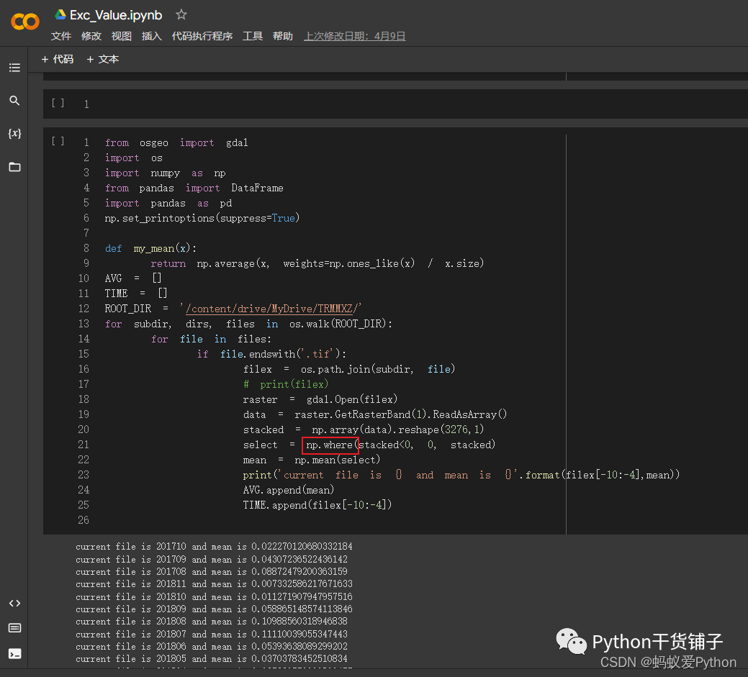Image resolution: width=748 pixels, height=677 pixels.
Task: Click output line for file 201709
Action: (212, 559)
